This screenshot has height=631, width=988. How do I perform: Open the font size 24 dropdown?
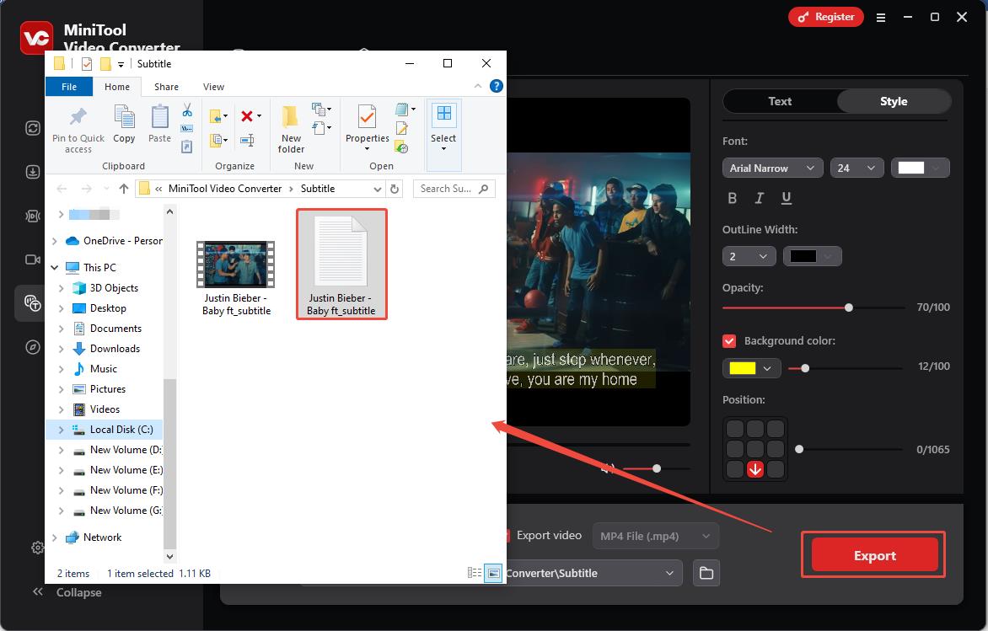856,168
